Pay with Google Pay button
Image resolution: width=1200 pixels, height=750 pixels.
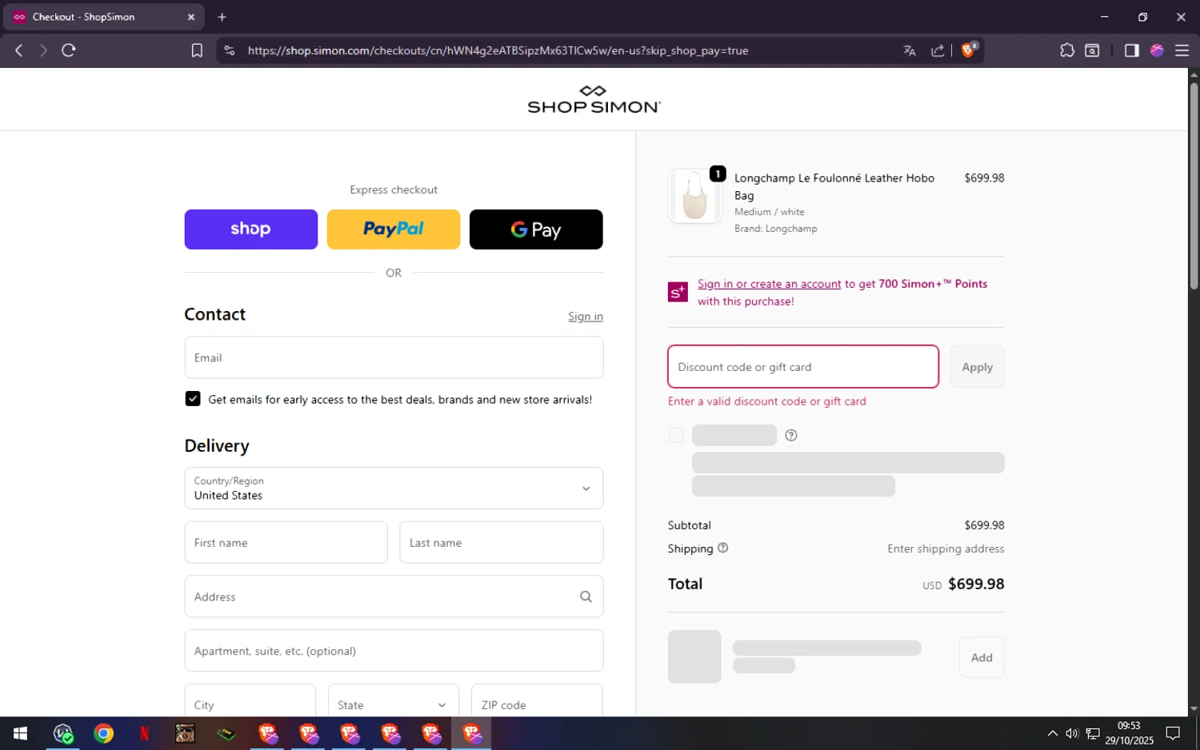[x=536, y=229]
